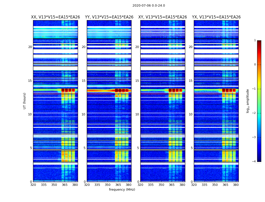
Task: Click the XY, V13*V15=EA15*EA26 panel title
Action: (163, 17)
